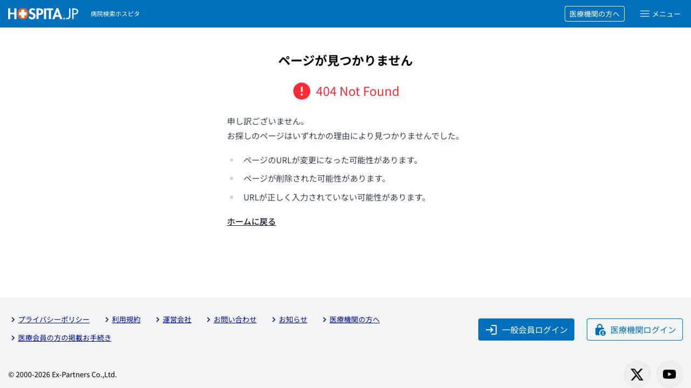Click the ホームに戻る link

(x=252, y=221)
